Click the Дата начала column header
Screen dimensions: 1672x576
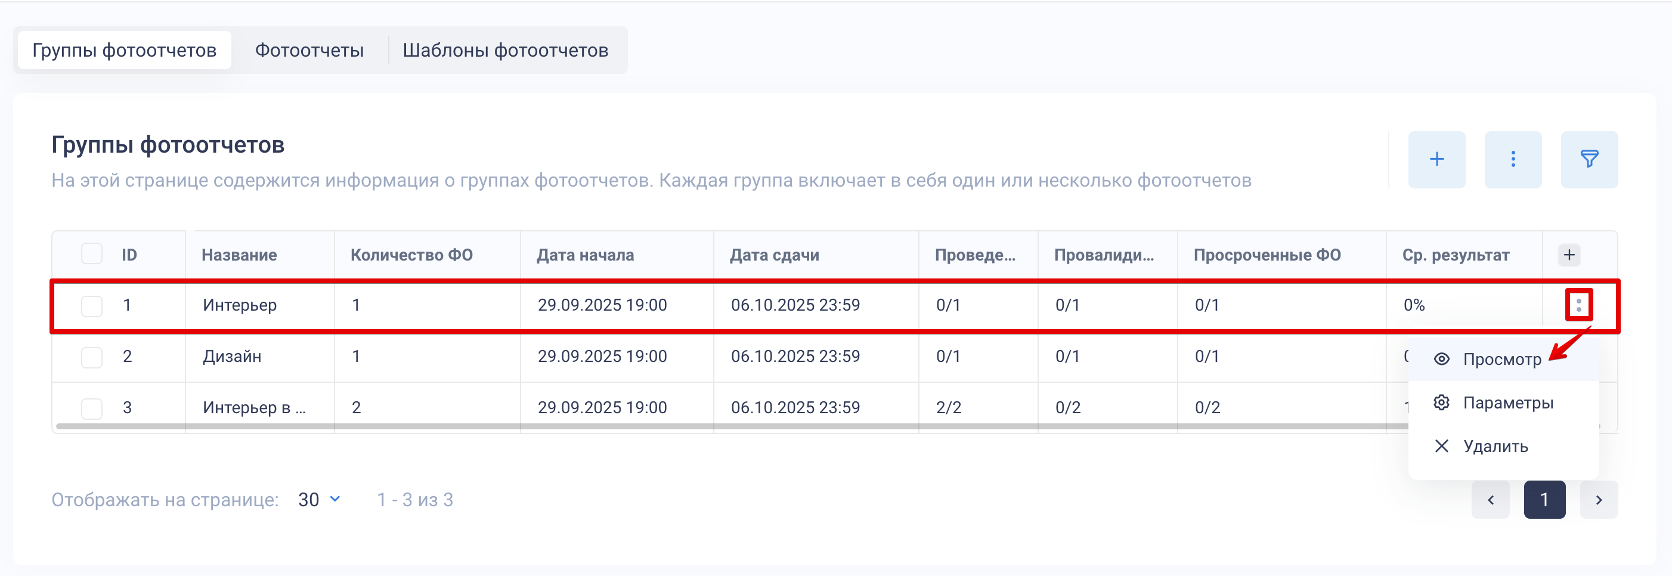tap(585, 255)
